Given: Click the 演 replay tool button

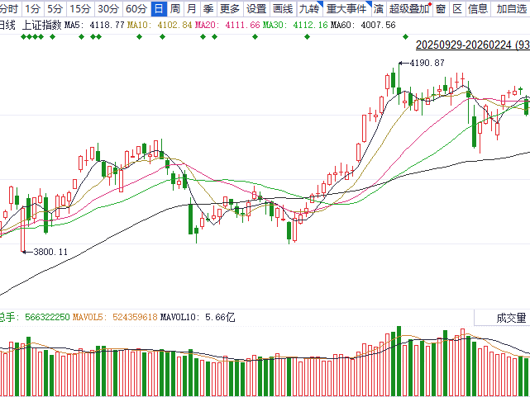Looking at the screenshot, I should point(378,9).
